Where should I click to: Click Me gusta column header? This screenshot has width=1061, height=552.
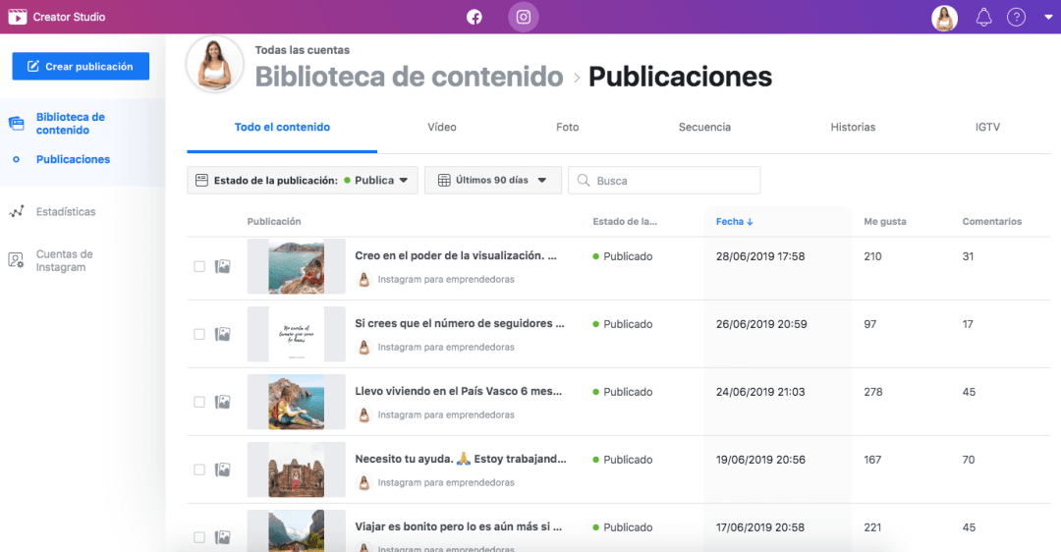884,221
